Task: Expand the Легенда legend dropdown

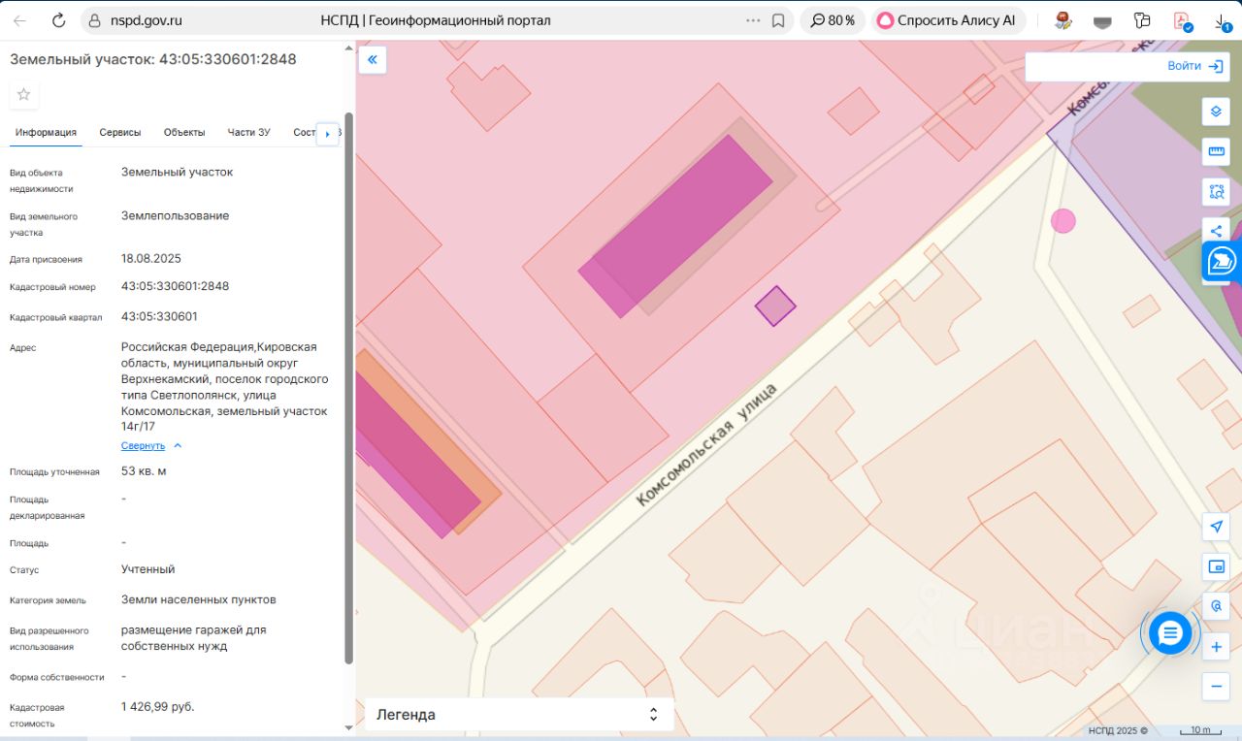Action: (518, 715)
